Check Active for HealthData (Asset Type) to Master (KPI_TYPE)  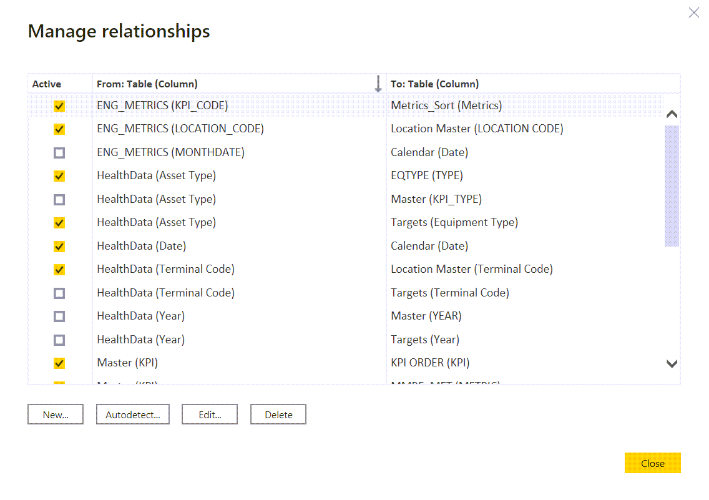(x=59, y=199)
